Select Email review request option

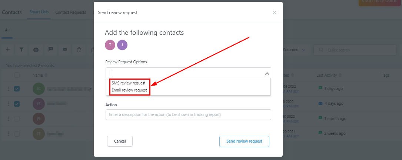pos(129,90)
